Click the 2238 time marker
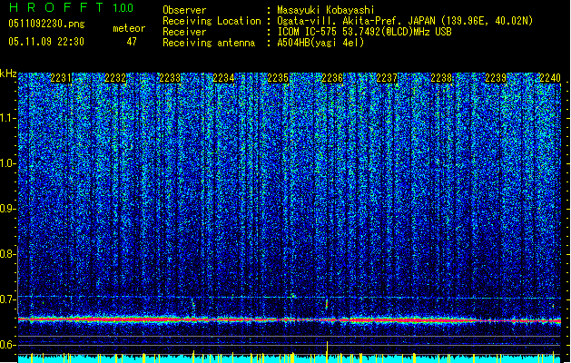 (x=441, y=78)
